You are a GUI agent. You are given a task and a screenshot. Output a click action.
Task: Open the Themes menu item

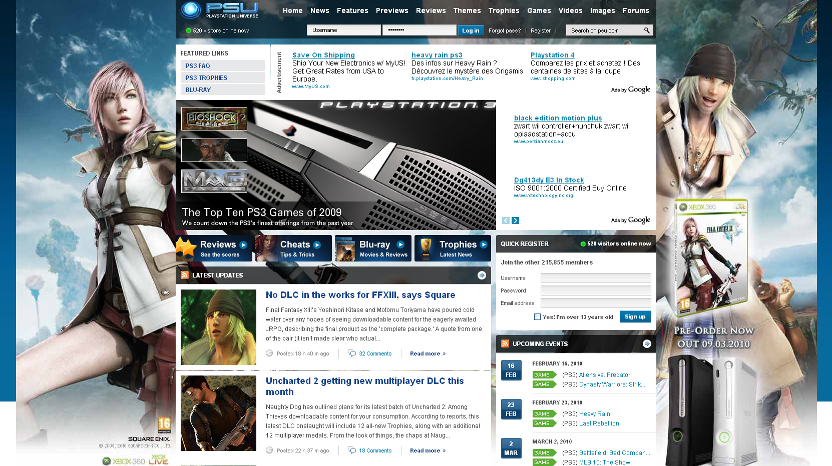467,10
